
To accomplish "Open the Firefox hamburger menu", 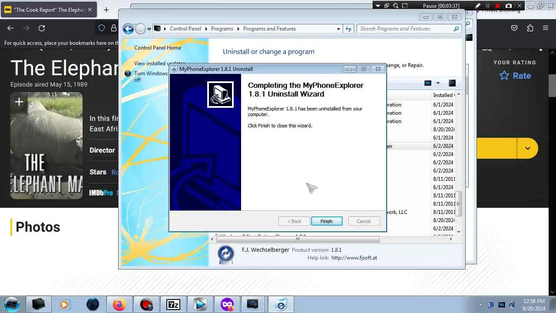I will [x=546, y=28].
